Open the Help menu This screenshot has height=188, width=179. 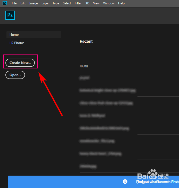pos(121,3)
